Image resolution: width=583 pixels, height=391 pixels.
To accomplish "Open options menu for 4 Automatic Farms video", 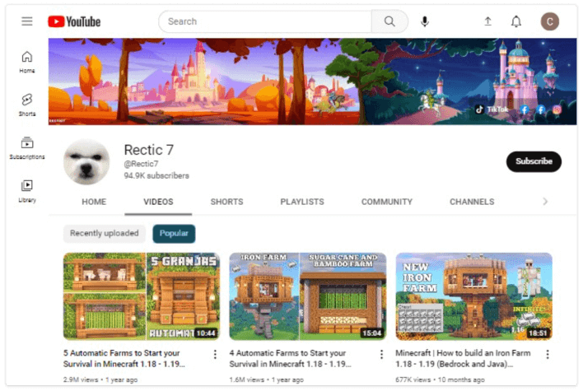I will point(381,354).
